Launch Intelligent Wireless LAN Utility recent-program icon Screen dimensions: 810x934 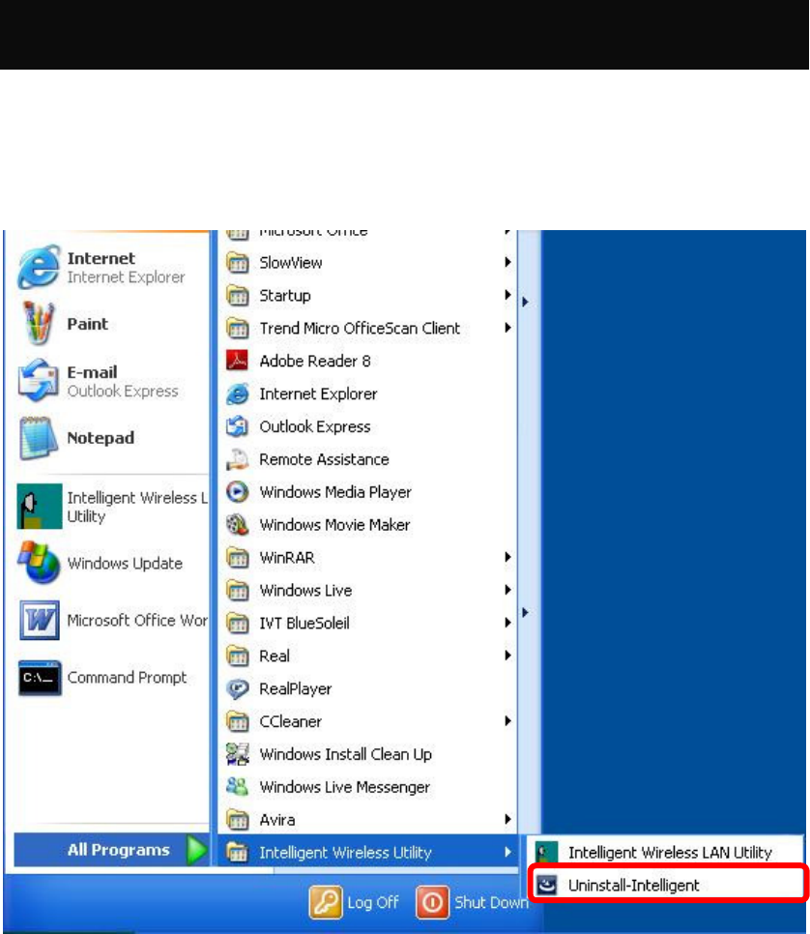40,507
